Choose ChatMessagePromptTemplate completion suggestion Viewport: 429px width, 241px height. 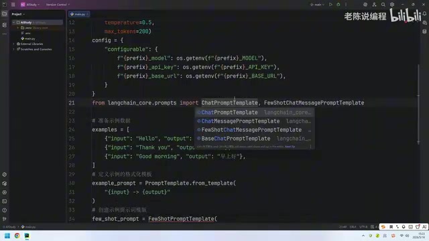click(x=255, y=121)
